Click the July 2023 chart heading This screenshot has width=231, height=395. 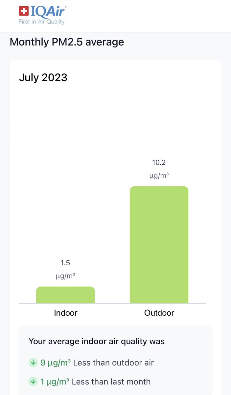(x=43, y=78)
